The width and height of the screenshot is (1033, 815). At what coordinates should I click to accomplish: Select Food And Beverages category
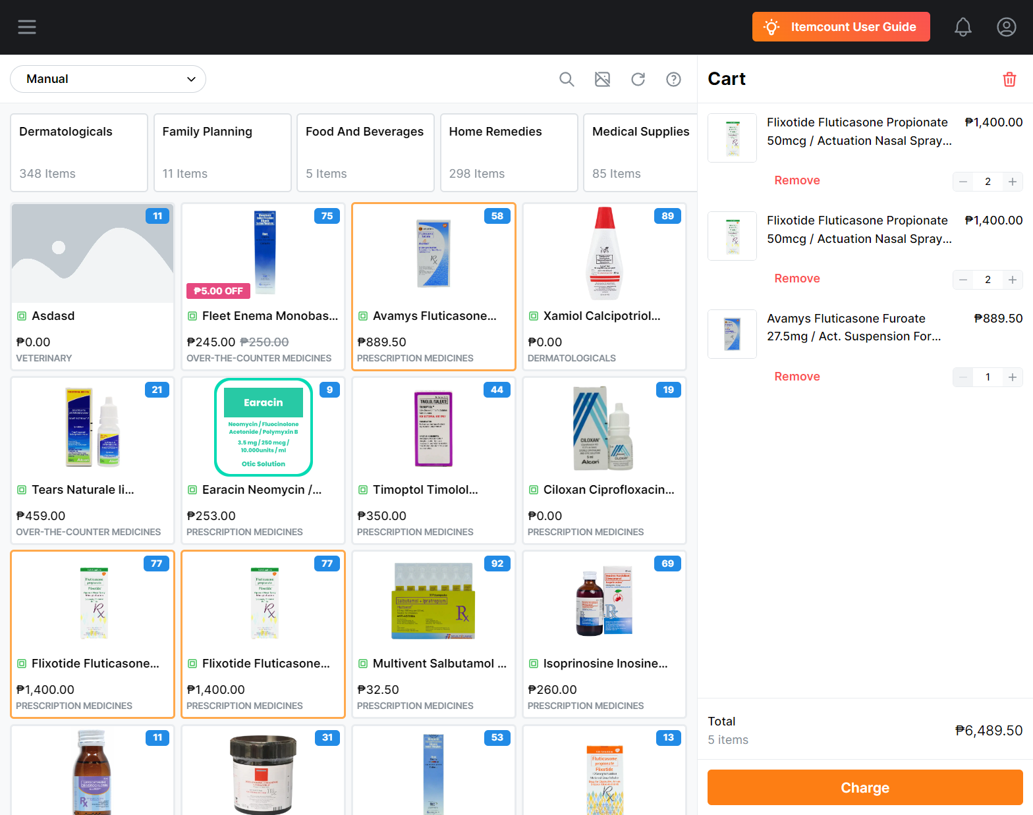pos(366,153)
